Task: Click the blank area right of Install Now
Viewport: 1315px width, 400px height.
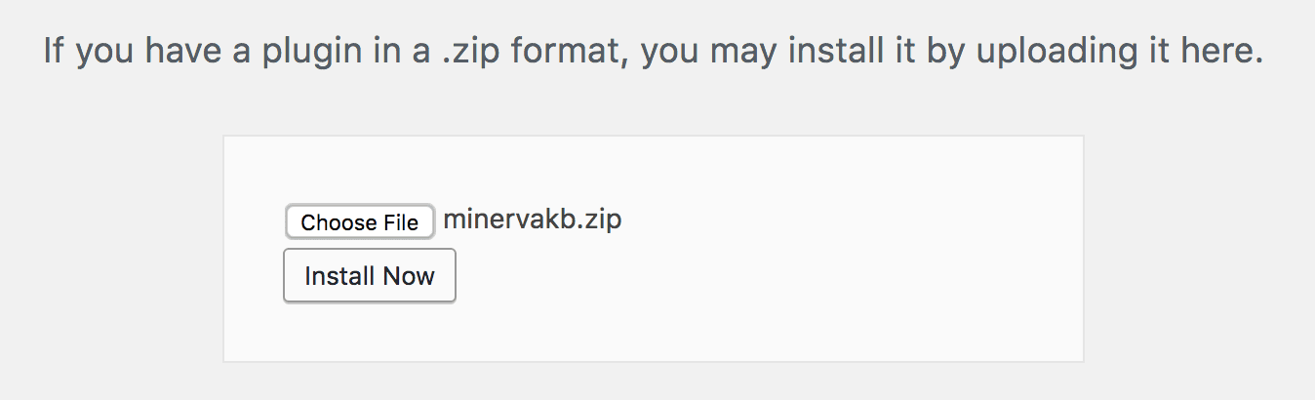Action: (732, 276)
